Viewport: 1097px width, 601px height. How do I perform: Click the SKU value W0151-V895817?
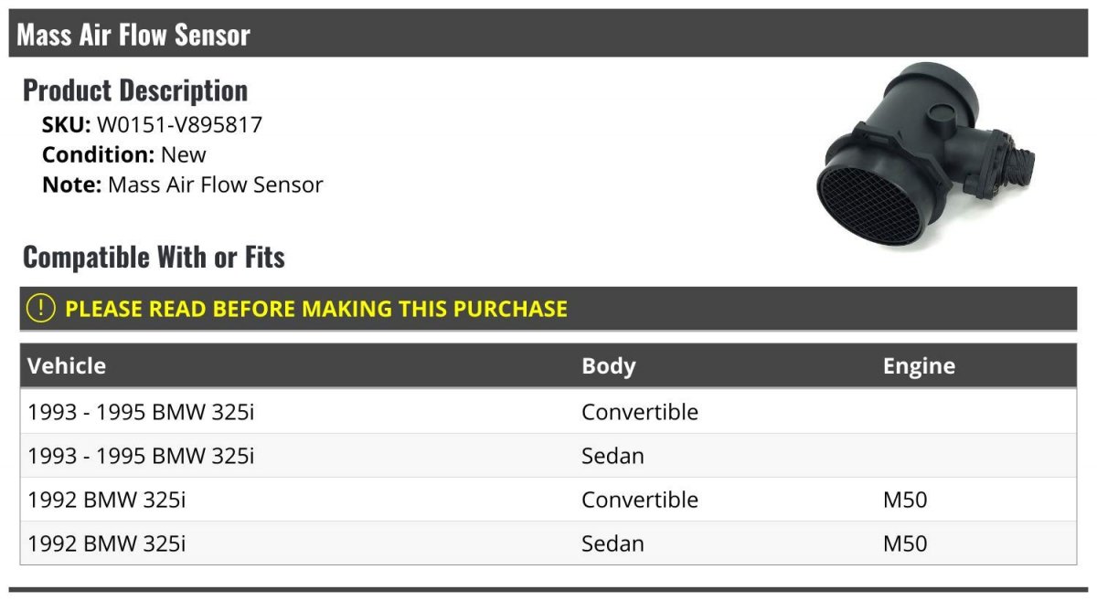pos(179,125)
